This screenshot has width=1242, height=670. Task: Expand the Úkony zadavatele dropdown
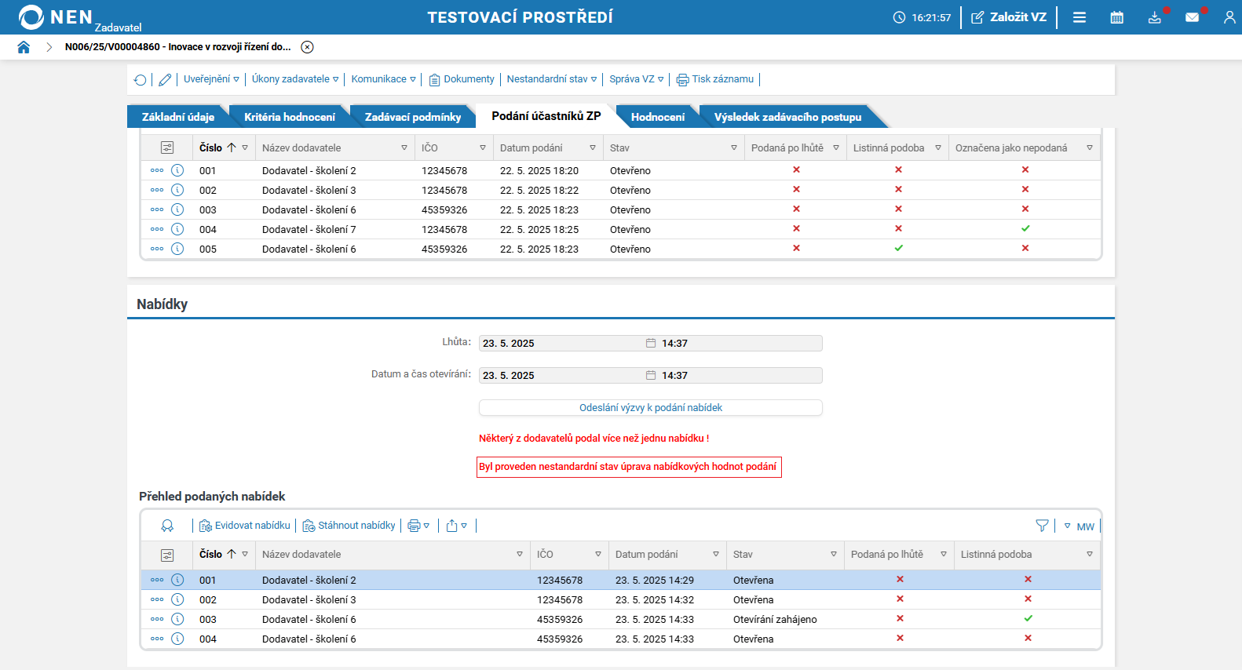[x=294, y=79]
